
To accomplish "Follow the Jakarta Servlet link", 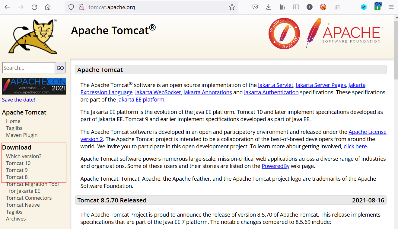I will coord(275,85).
